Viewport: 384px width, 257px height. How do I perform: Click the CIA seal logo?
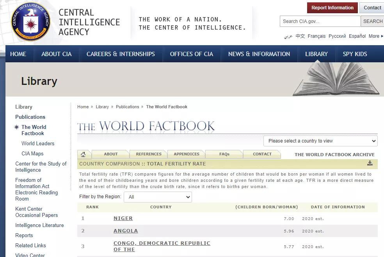pos(30,22)
